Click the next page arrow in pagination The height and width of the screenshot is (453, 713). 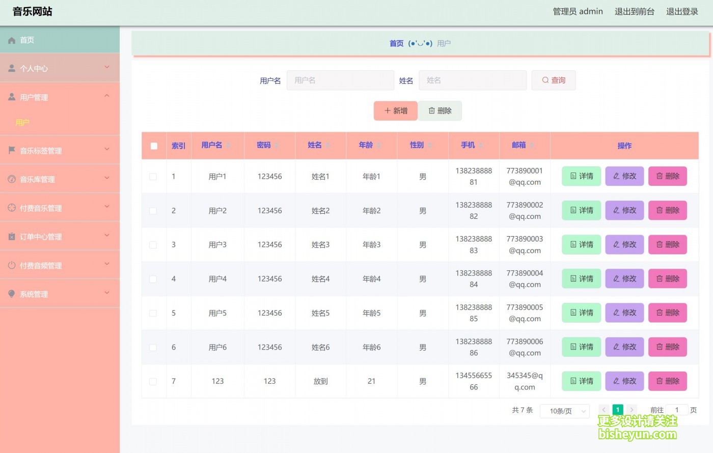(x=632, y=410)
